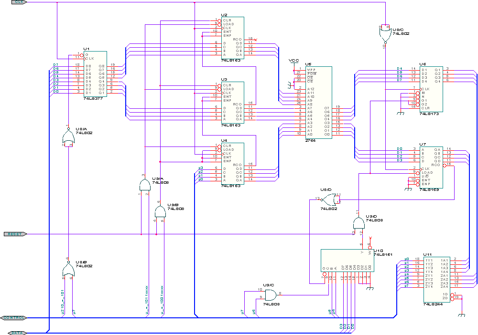The image size is (478, 335).
Task: Select the ground symbol below U7 enable pins
Action: 408,188
